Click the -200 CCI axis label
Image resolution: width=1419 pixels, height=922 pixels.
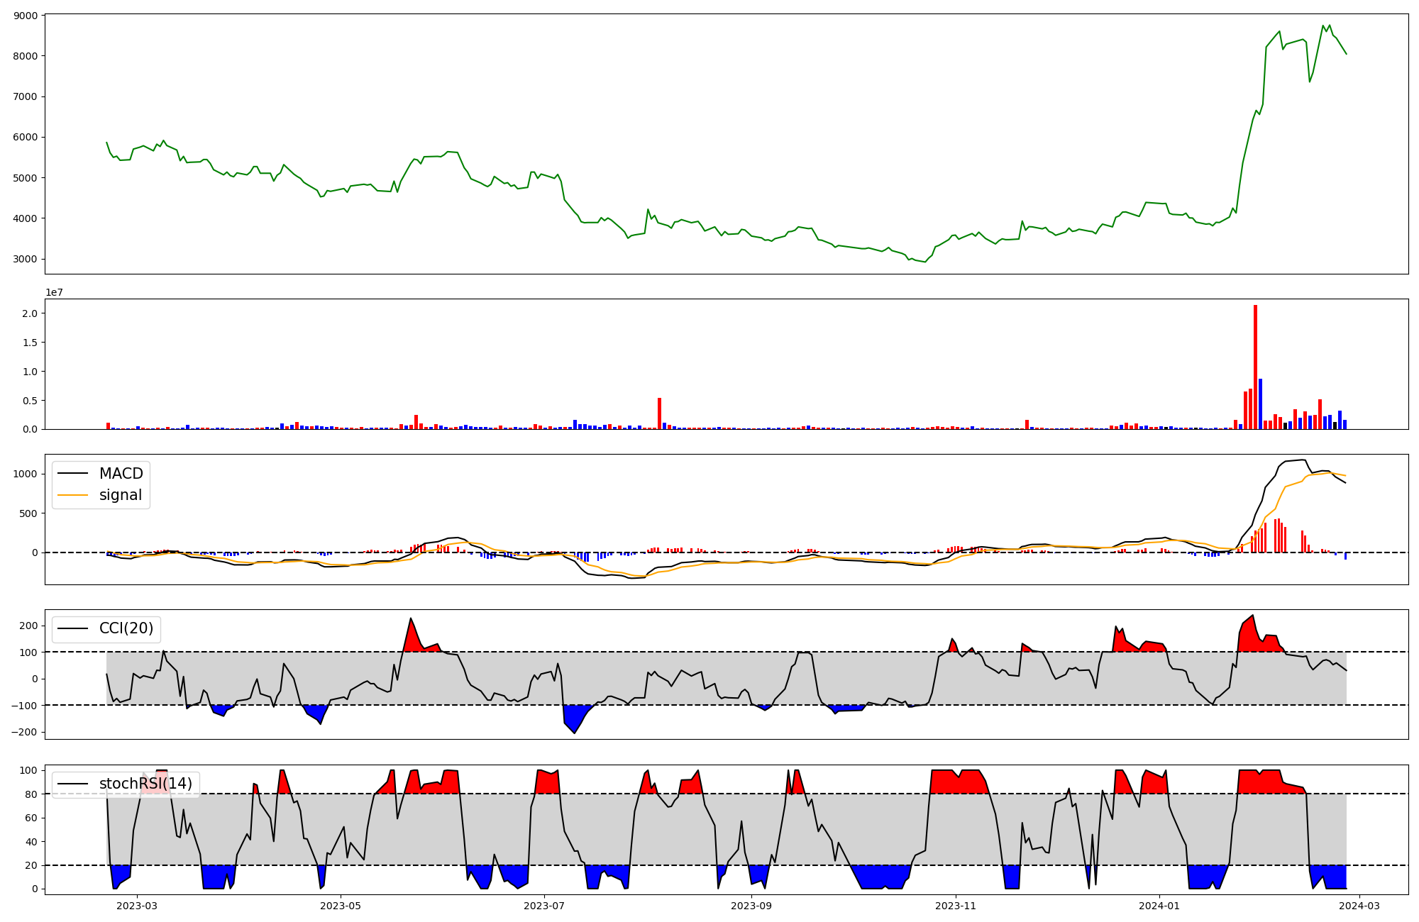[26, 732]
